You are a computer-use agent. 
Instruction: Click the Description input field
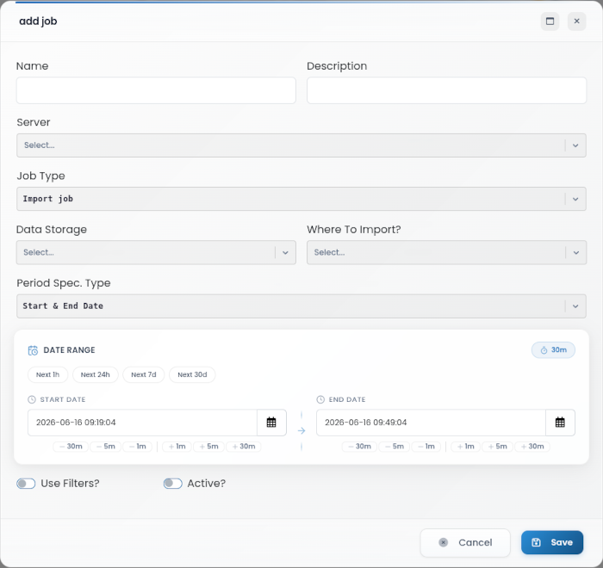pyautogui.click(x=446, y=90)
